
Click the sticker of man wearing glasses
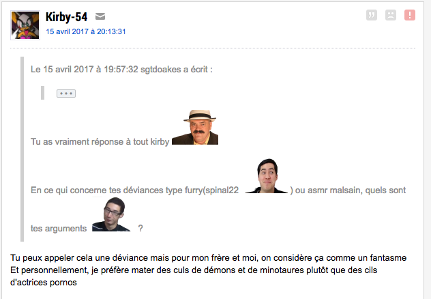tap(111, 214)
